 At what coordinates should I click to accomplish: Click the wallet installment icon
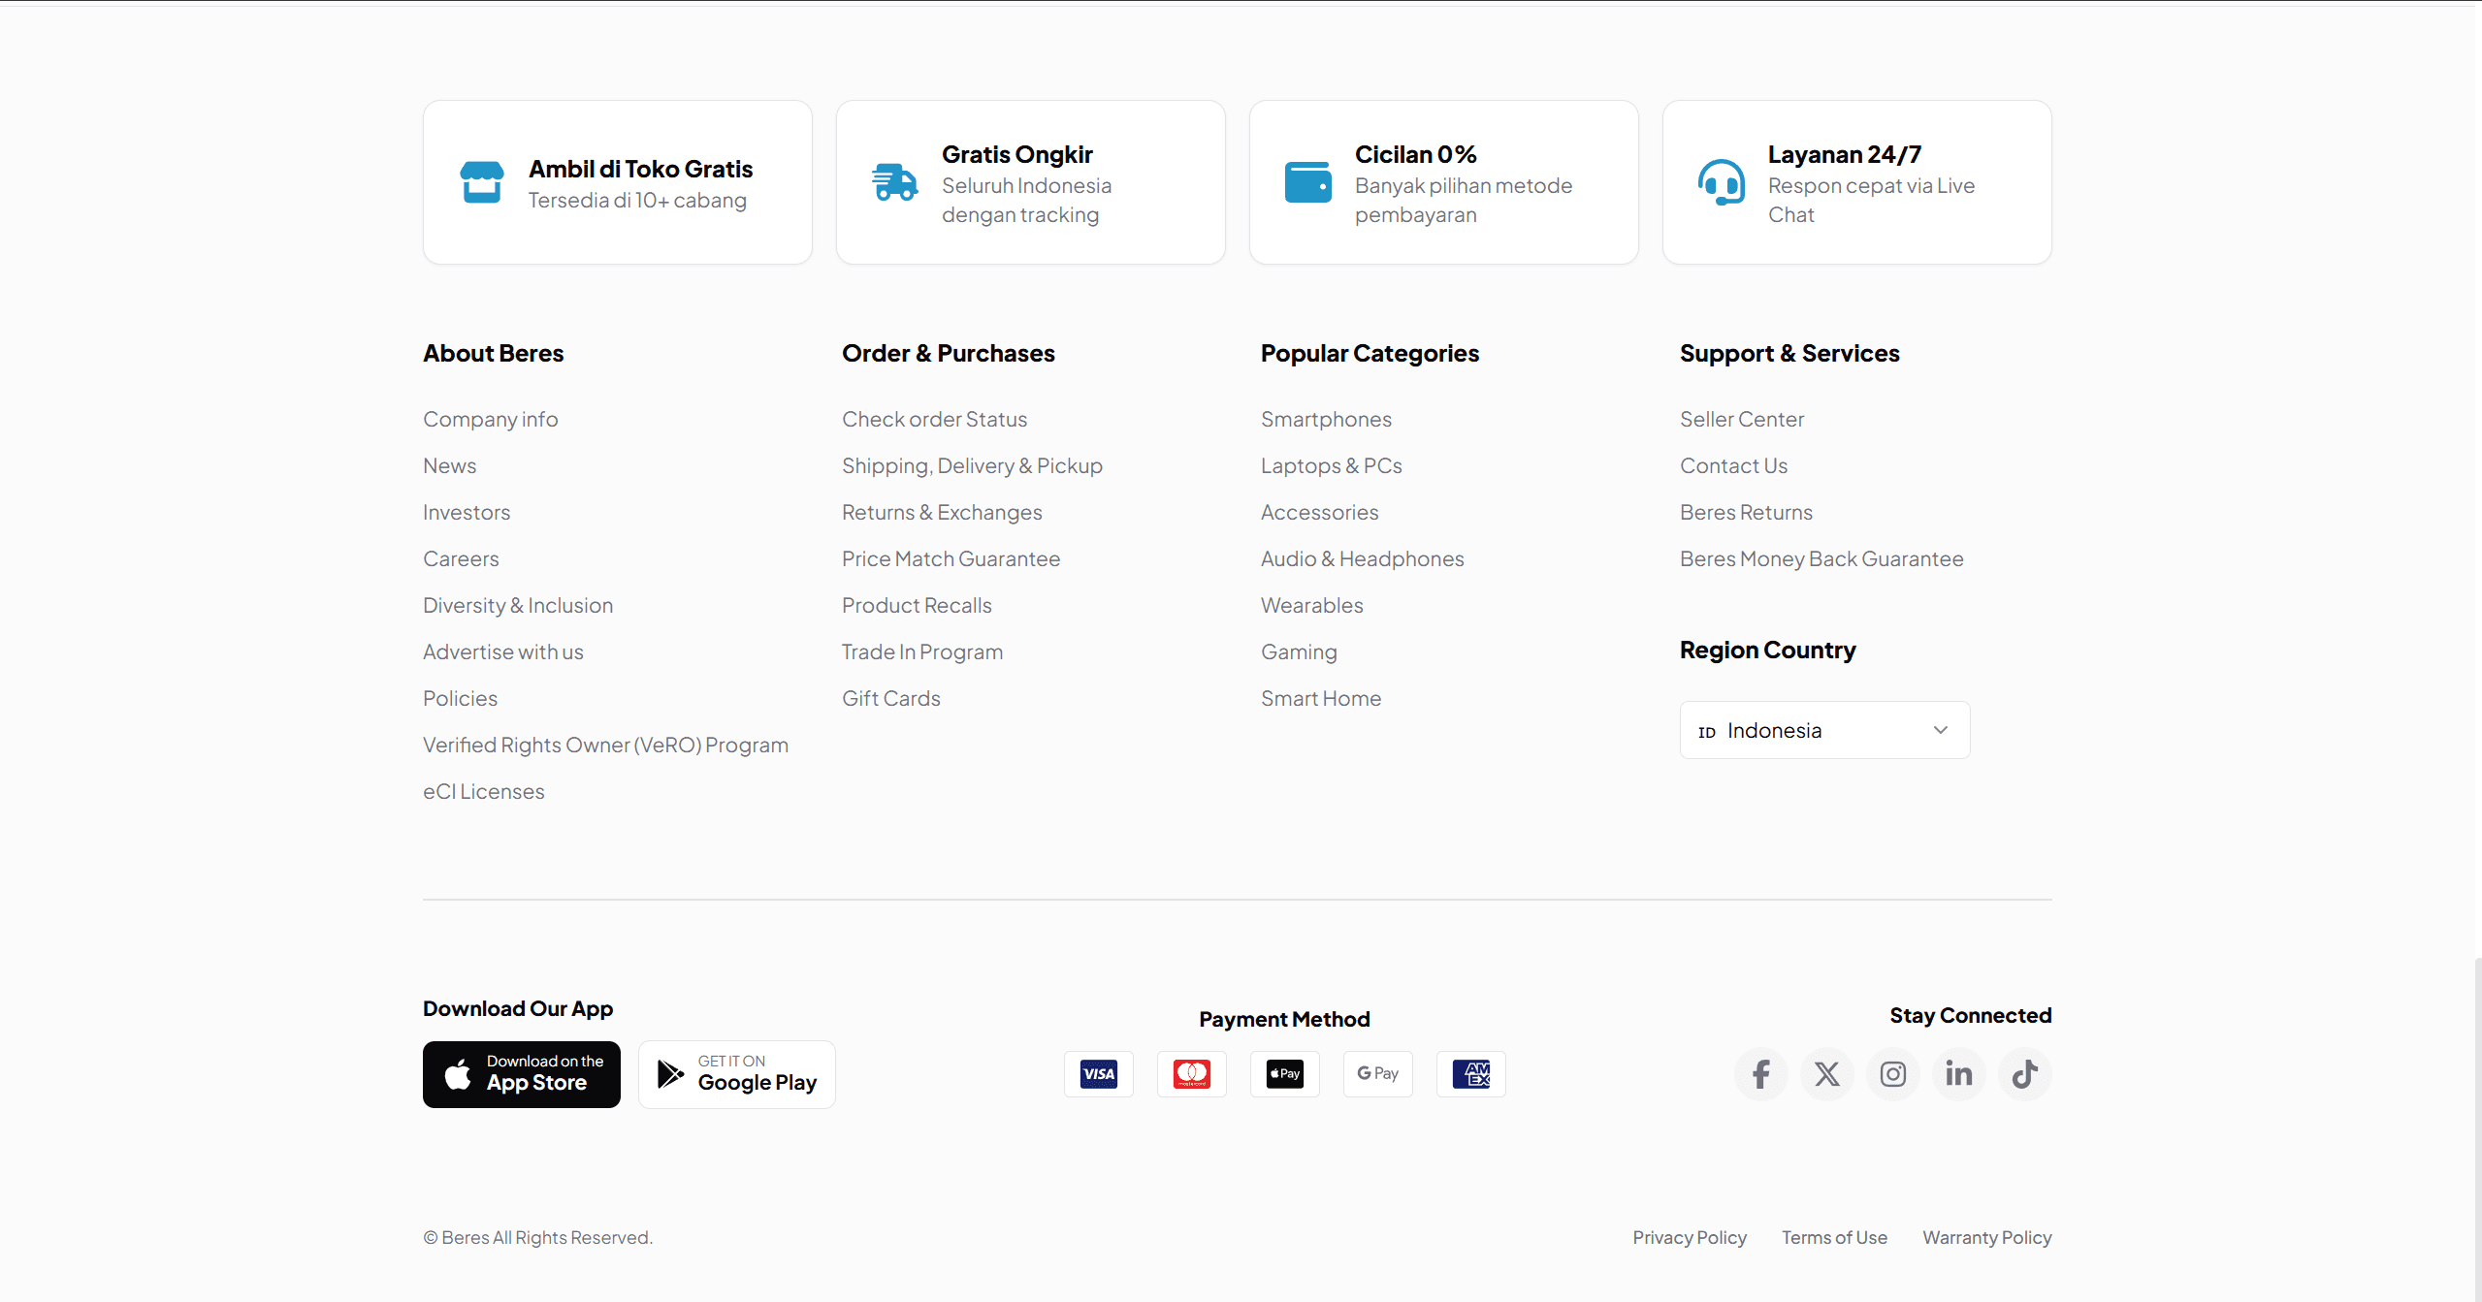coord(1308,182)
